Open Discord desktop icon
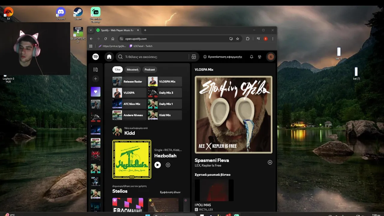This screenshot has height=216, width=384. pyautogui.click(x=61, y=13)
